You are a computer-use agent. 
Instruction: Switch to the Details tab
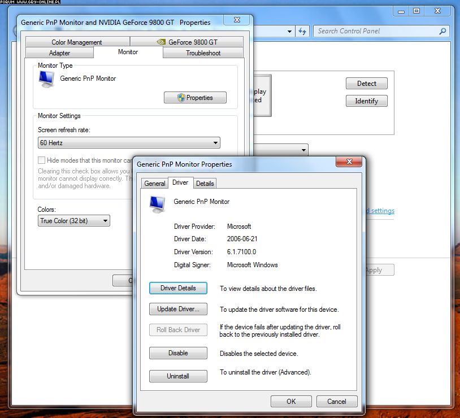(x=205, y=184)
